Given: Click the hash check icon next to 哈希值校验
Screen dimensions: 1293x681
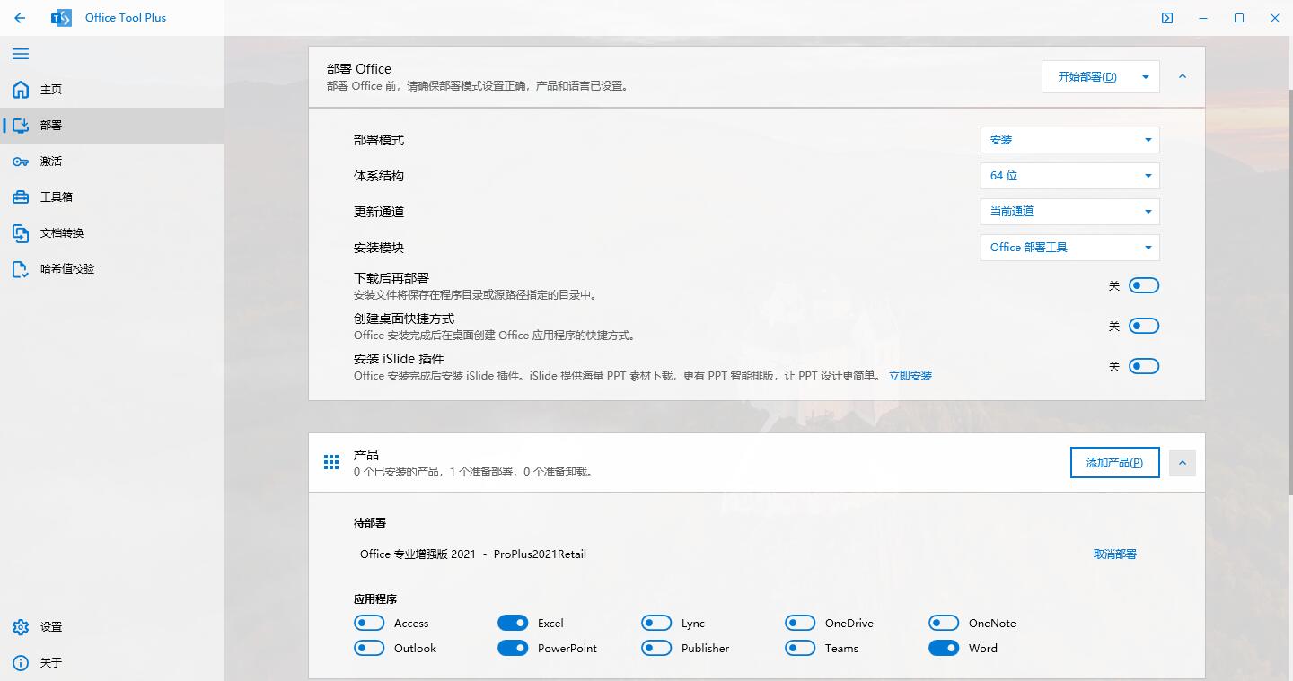Looking at the screenshot, I should click(x=21, y=269).
